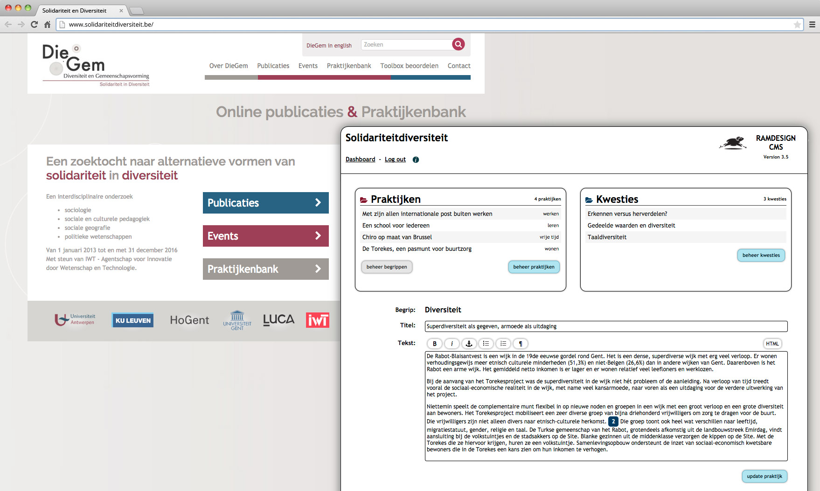820x491 pixels.
Task: Open the LUCA logo
Action: (278, 320)
